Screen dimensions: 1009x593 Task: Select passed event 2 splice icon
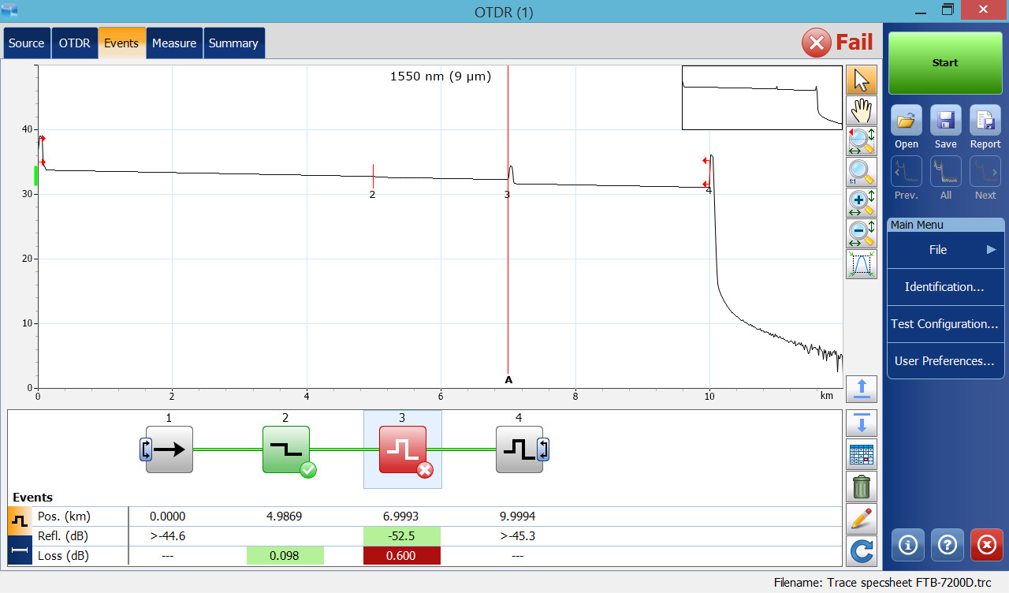286,449
